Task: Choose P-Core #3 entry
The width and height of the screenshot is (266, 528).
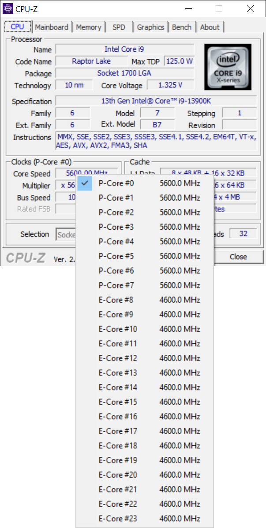Action: click(x=145, y=227)
